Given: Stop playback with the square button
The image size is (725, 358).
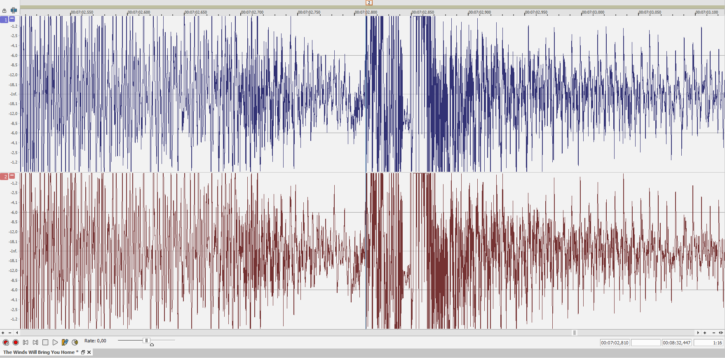Looking at the screenshot, I should click(45, 342).
